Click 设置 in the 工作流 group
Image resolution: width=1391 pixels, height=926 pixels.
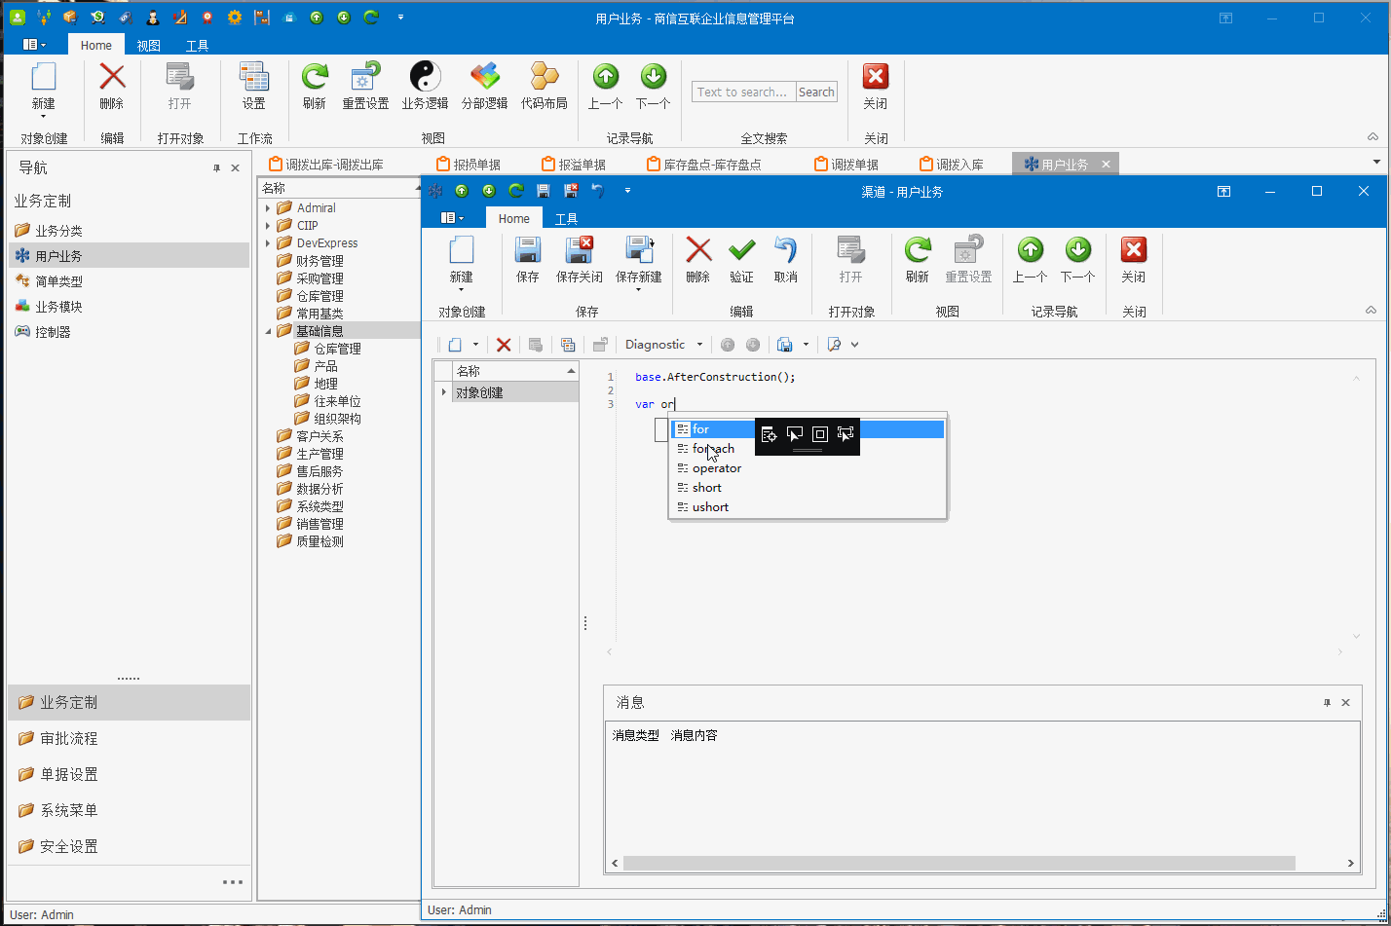pos(254,86)
